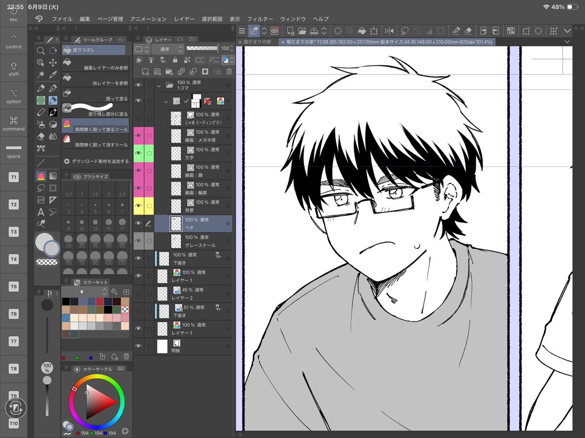Image resolution: width=585 pixels, height=438 pixels.
Task: Open the color set selection dropdown
Action: (x=85, y=292)
